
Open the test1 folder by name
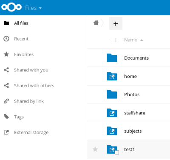(129, 149)
